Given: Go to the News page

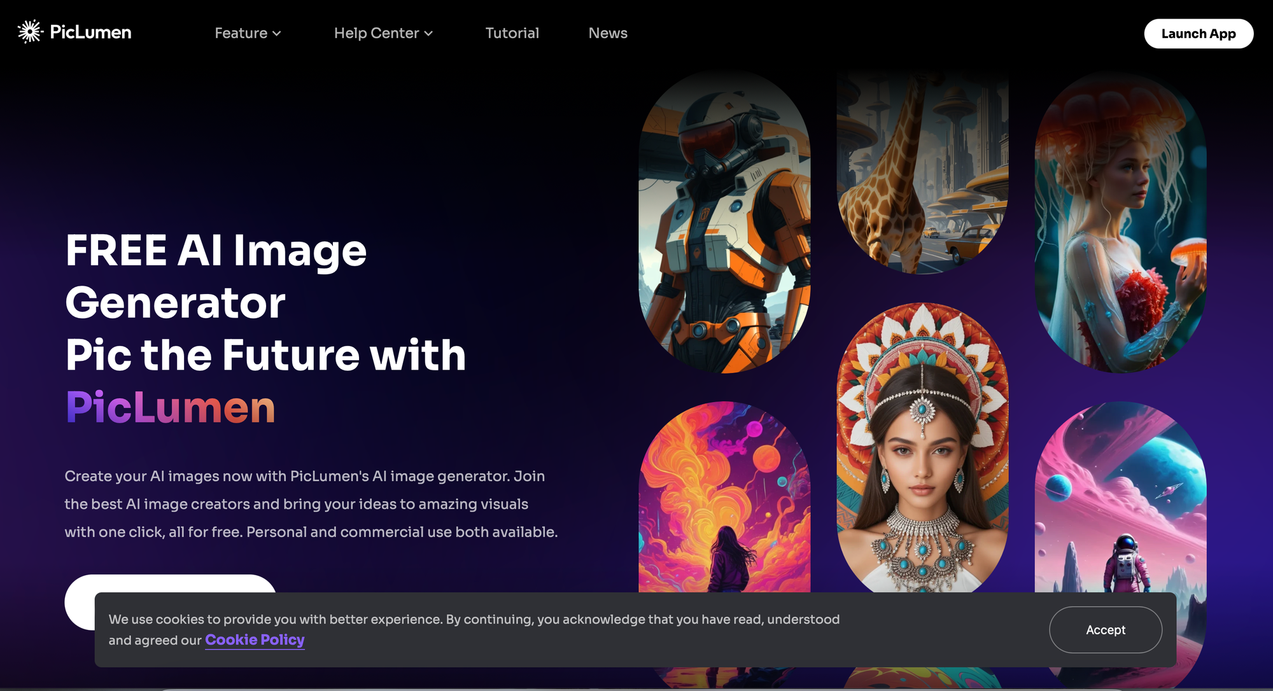Looking at the screenshot, I should coord(608,33).
